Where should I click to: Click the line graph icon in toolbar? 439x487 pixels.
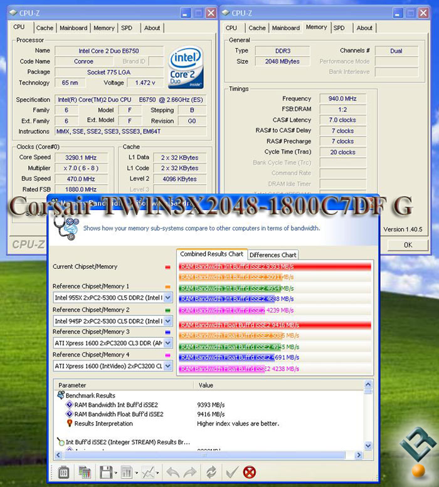148,473
